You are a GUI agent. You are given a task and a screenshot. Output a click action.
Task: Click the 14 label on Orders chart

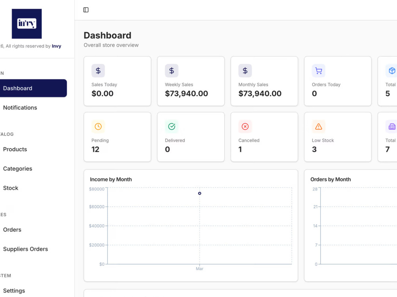point(315,226)
